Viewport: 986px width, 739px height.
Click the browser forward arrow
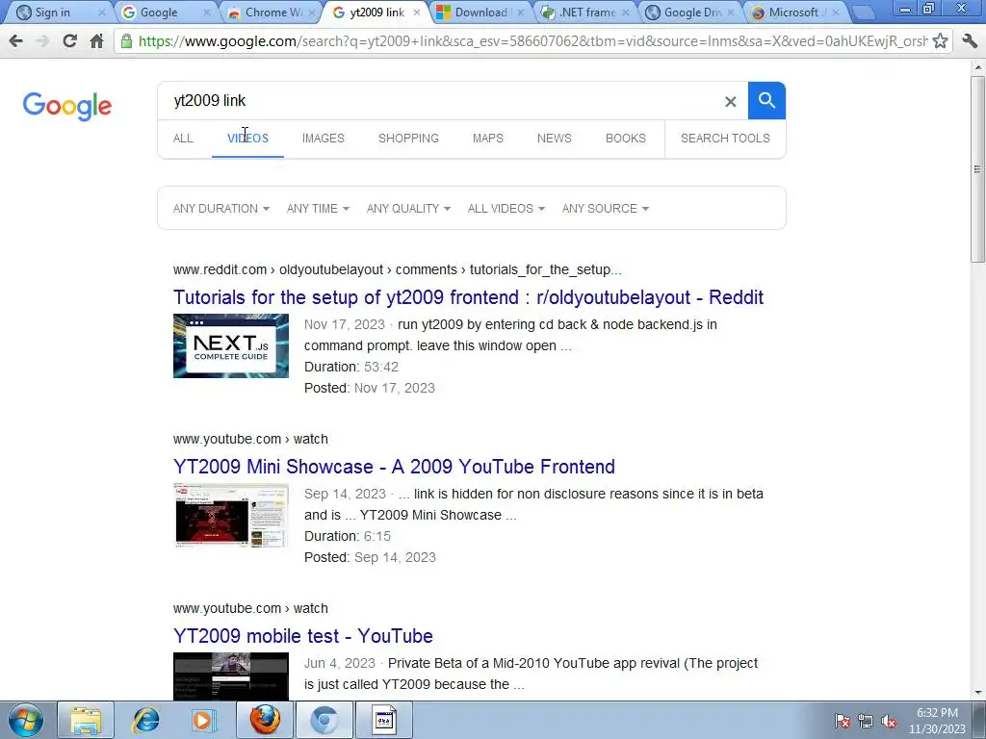(42, 41)
